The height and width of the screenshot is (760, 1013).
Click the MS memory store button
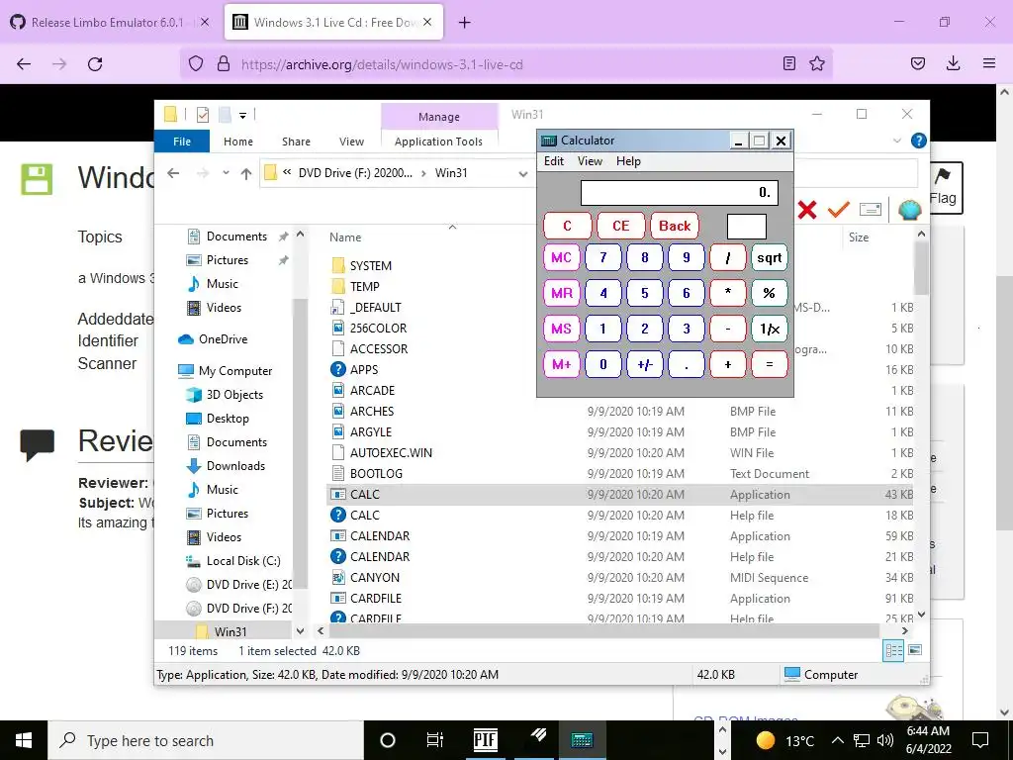click(x=562, y=329)
